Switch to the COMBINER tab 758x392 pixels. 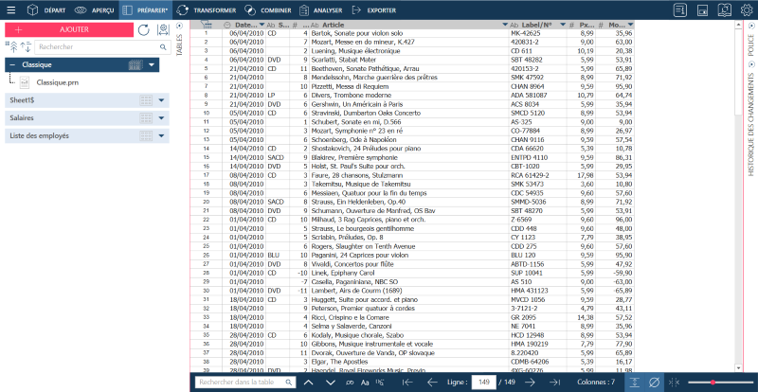pos(268,9)
